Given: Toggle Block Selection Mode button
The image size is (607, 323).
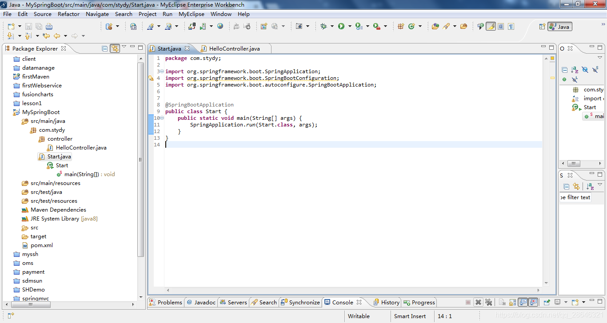Looking at the screenshot, I should (x=501, y=27).
